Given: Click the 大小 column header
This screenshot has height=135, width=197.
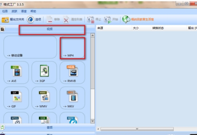Looking at the screenshot, I should click(141, 28).
